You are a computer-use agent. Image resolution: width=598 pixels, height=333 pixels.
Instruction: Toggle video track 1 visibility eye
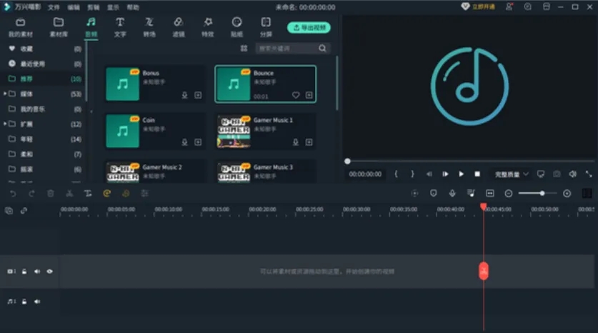49,272
